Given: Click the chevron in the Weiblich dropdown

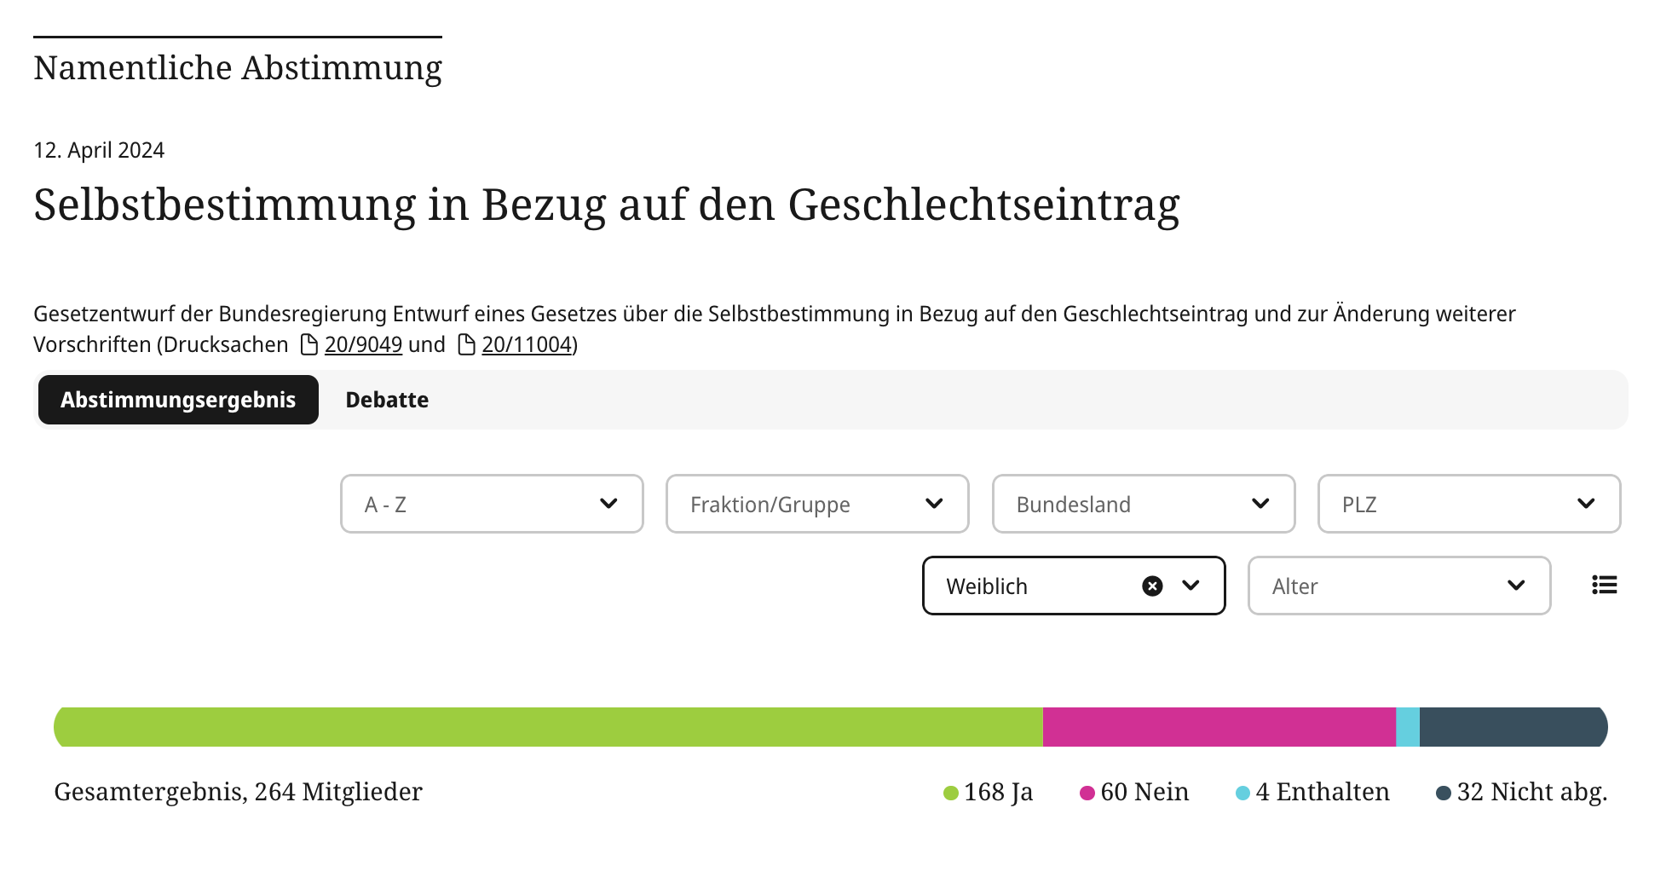Looking at the screenshot, I should tap(1191, 586).
